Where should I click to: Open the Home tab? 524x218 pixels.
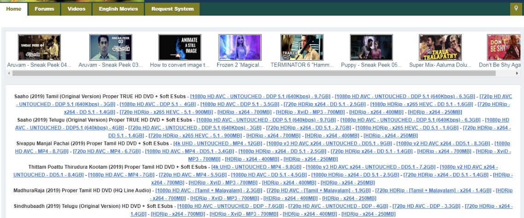[14, 9]
